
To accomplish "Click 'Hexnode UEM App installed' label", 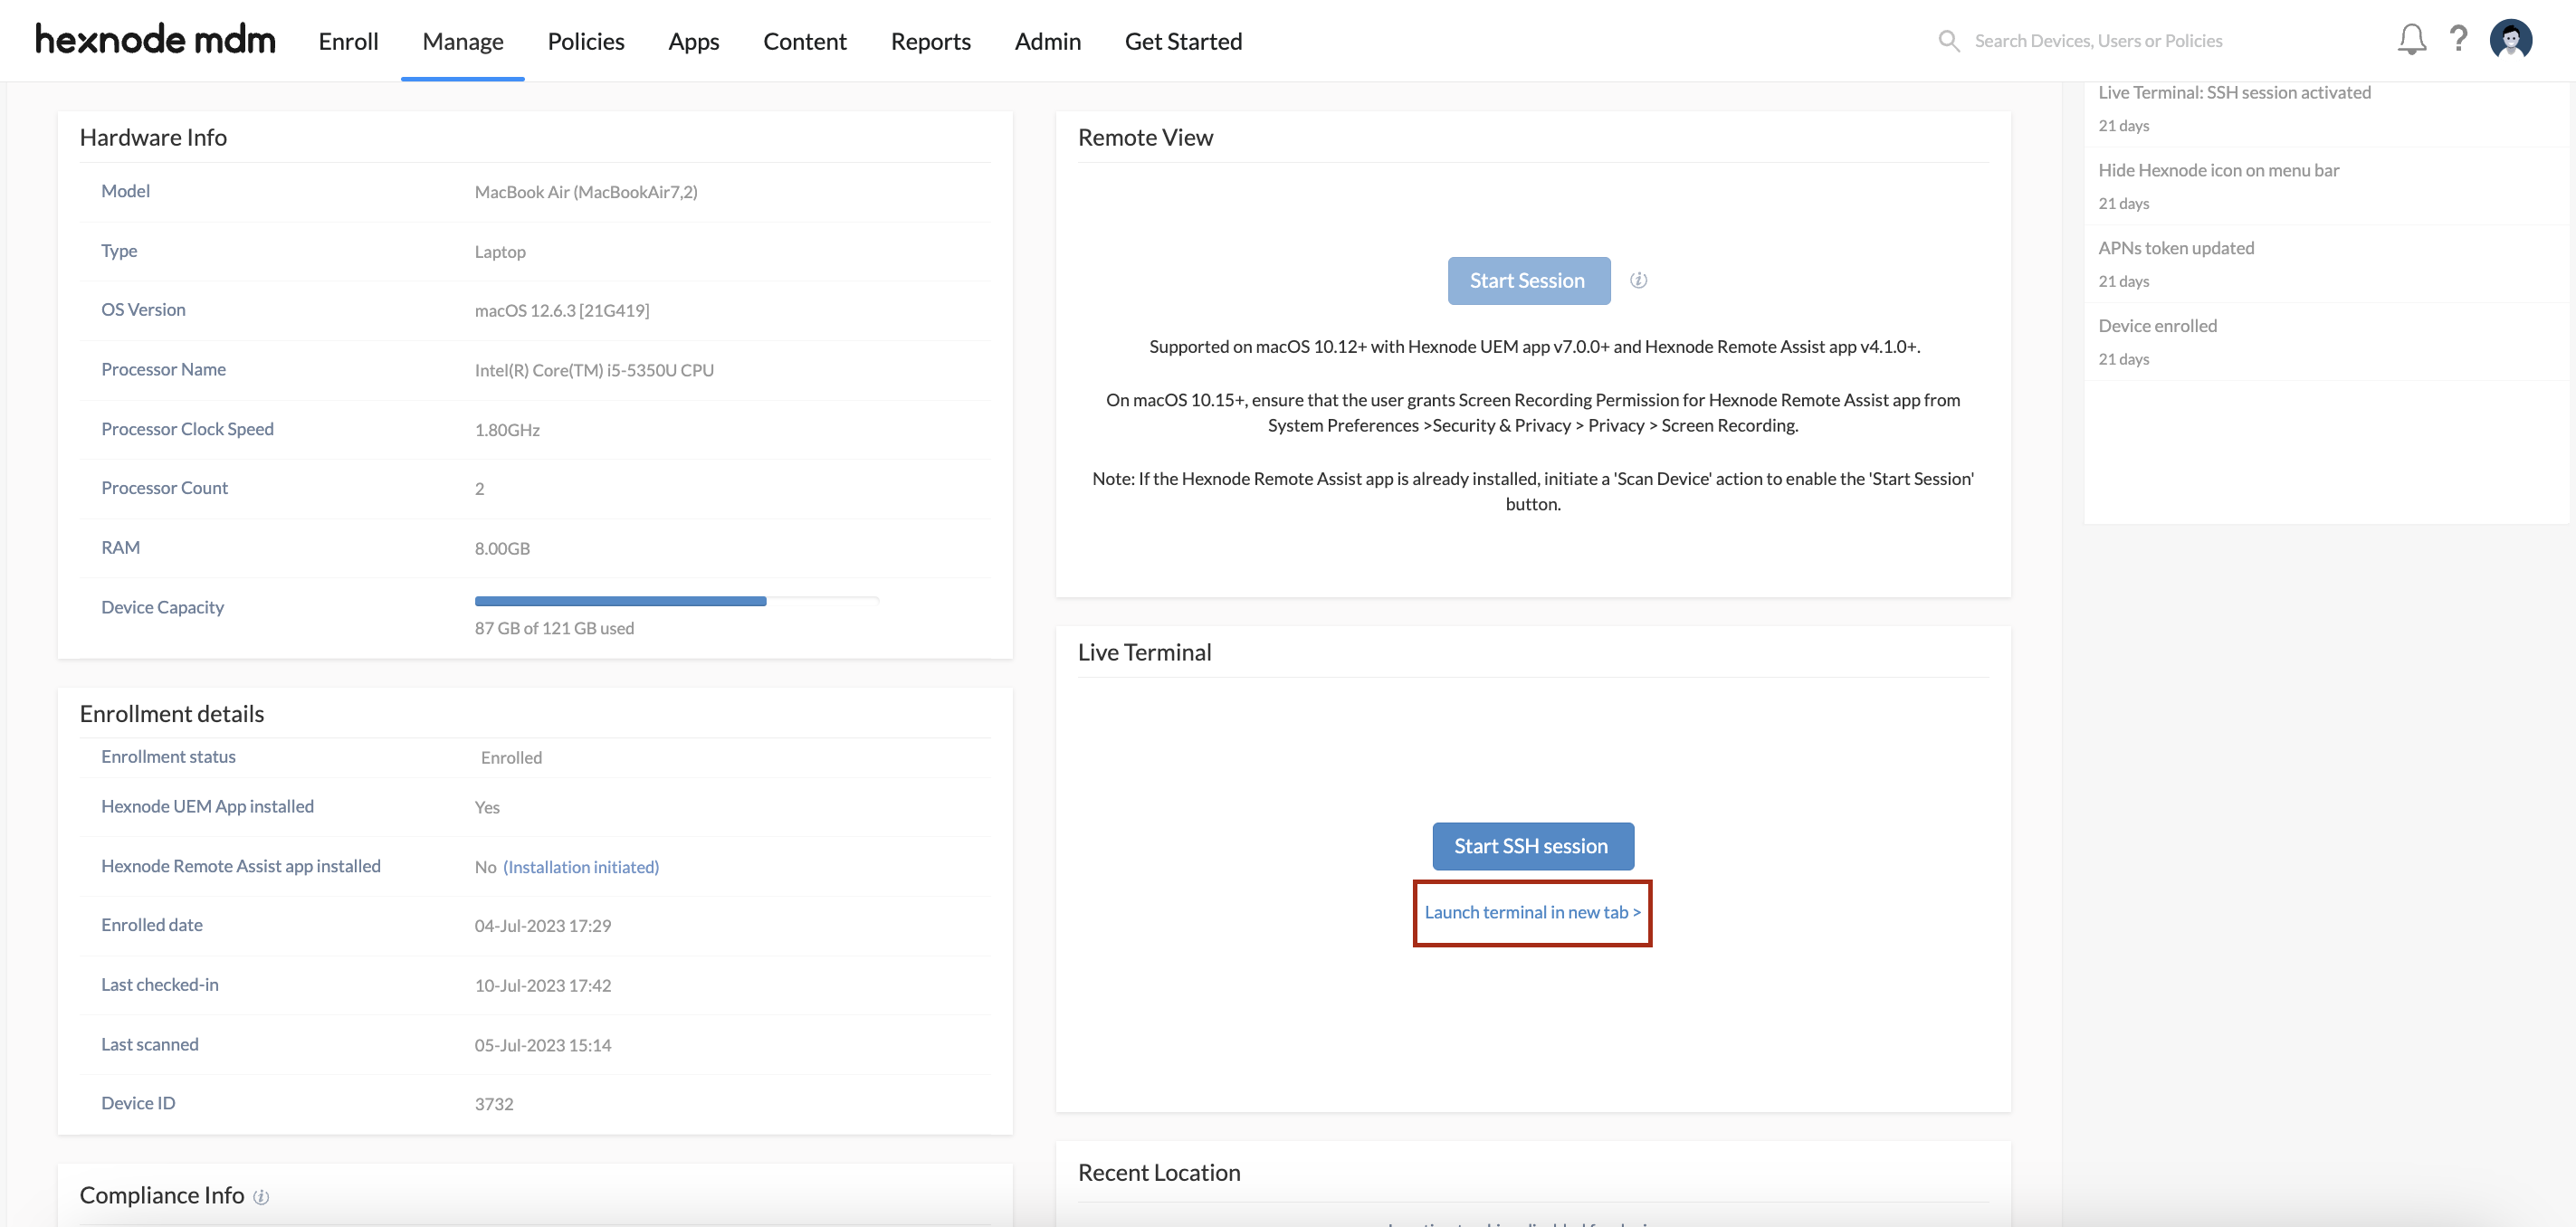I will tap(207, 806).
